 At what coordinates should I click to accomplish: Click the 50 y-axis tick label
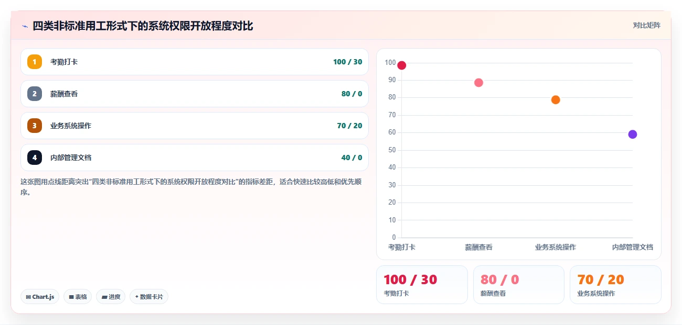[x=392, y=150]
